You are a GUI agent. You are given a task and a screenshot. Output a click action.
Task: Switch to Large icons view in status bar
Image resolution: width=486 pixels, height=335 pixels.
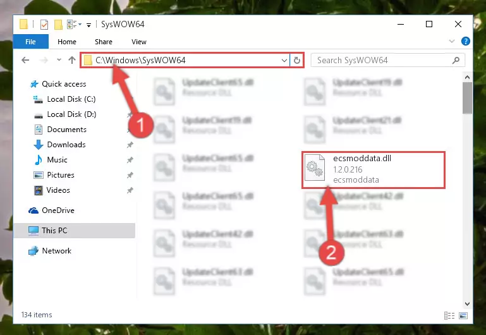point(463,315)
